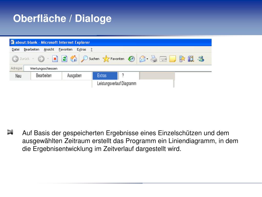Open the Favoriten menu in menu bar

click(65, 50)
